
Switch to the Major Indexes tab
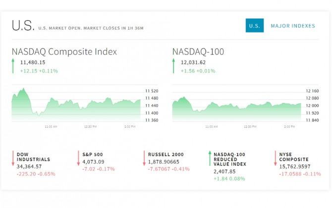(x=292, y=26)
